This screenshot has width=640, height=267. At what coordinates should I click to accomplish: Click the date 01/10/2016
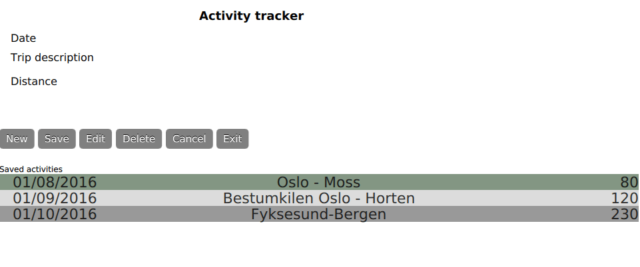tap(55, 214)
